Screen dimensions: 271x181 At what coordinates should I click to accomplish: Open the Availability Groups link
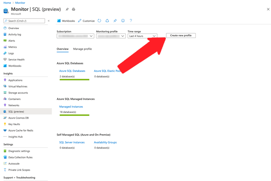pos(105,142)
